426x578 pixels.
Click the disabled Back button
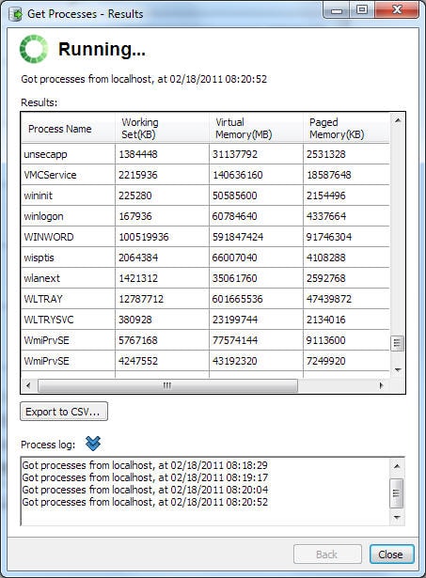pos(327,555)
